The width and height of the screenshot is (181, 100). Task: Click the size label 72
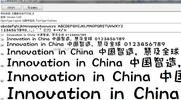[x=2, y=99]
